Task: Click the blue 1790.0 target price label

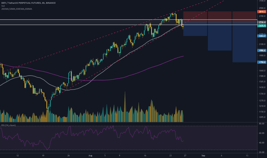Action: tap(262, 62)
